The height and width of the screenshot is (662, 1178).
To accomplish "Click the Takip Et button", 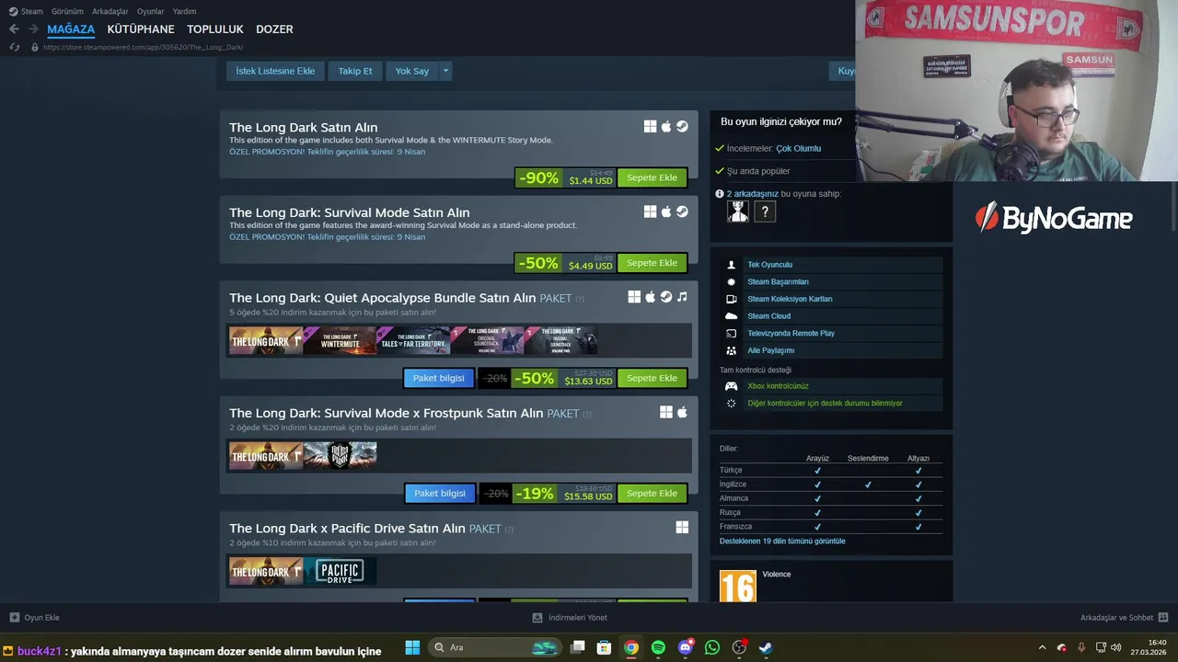I will pos(355,71).
